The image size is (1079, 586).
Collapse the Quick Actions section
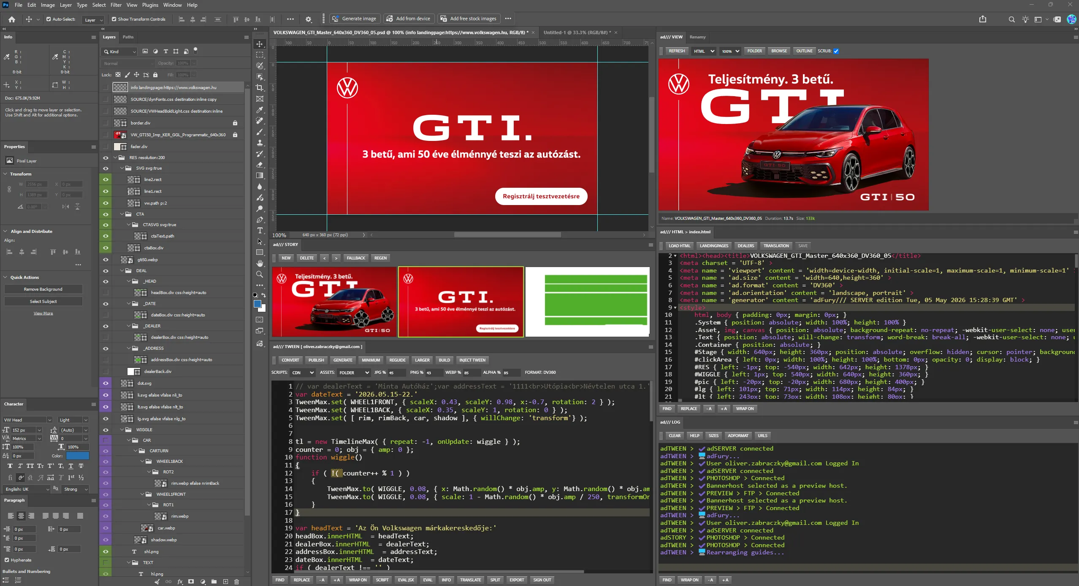point(5,277)
